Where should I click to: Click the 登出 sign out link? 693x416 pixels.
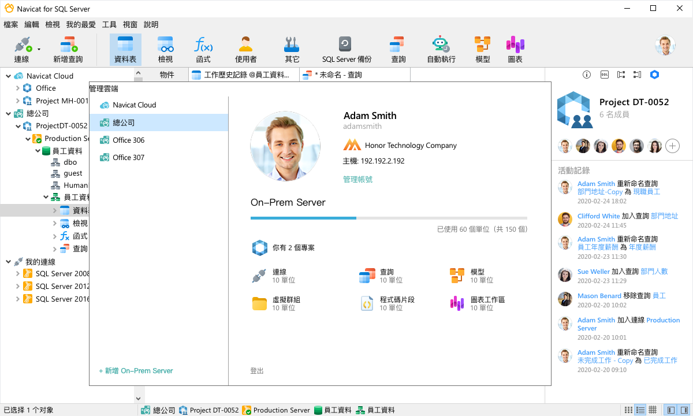(x=257, y=371)
